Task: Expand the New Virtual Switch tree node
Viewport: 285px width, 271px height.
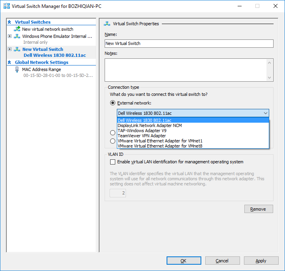Action: [10, 49]
